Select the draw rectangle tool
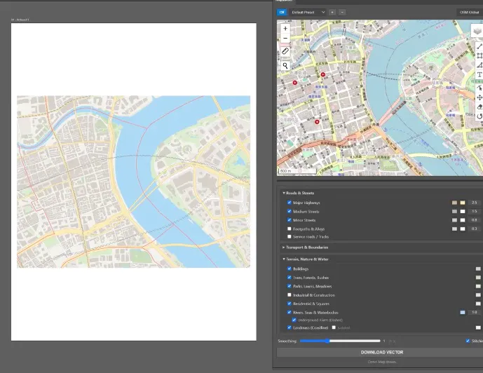This screenshot has height=373, width=483. [x=479, y=56]
